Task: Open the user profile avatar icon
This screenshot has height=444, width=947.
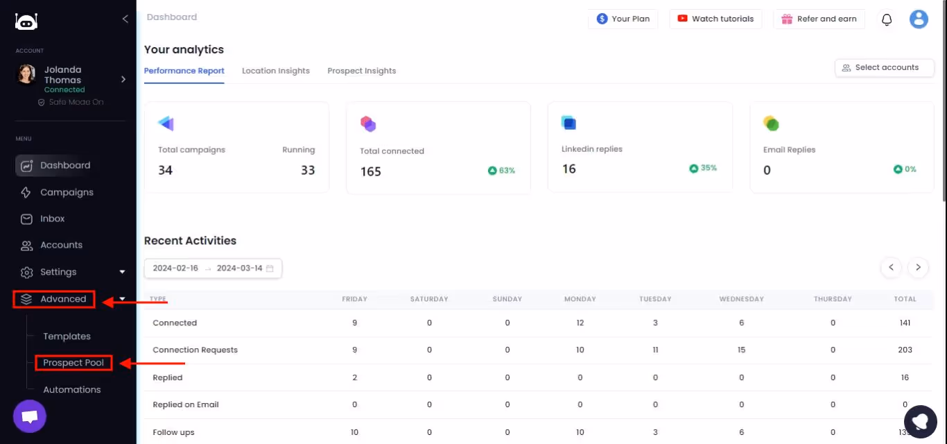Action: pos(919,19)
